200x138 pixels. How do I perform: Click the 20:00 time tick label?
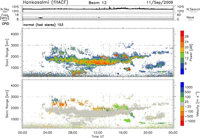[x=148, y=133]
